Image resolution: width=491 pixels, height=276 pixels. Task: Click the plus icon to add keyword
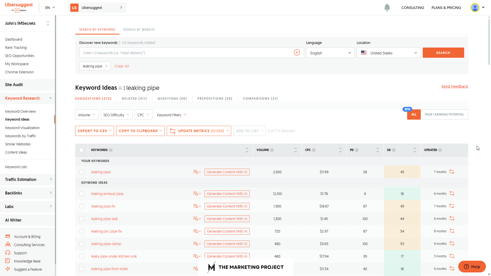click(x=297, y=53)
